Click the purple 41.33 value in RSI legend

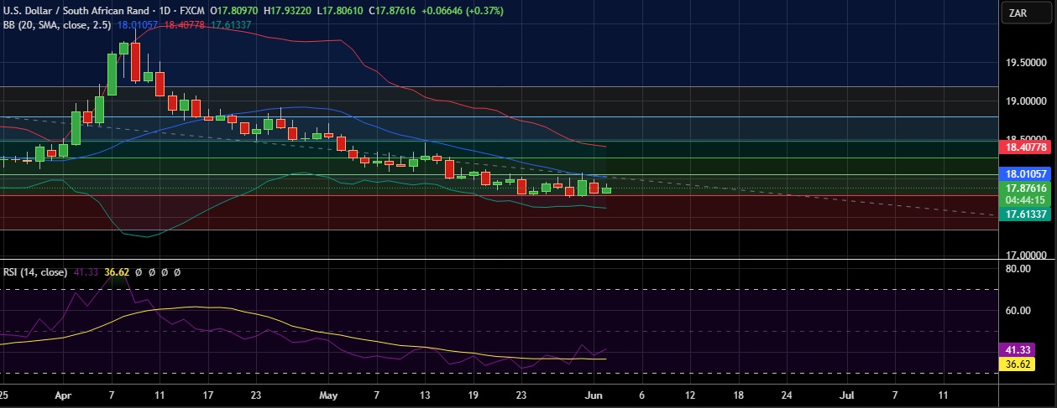(x=86, y=272)
